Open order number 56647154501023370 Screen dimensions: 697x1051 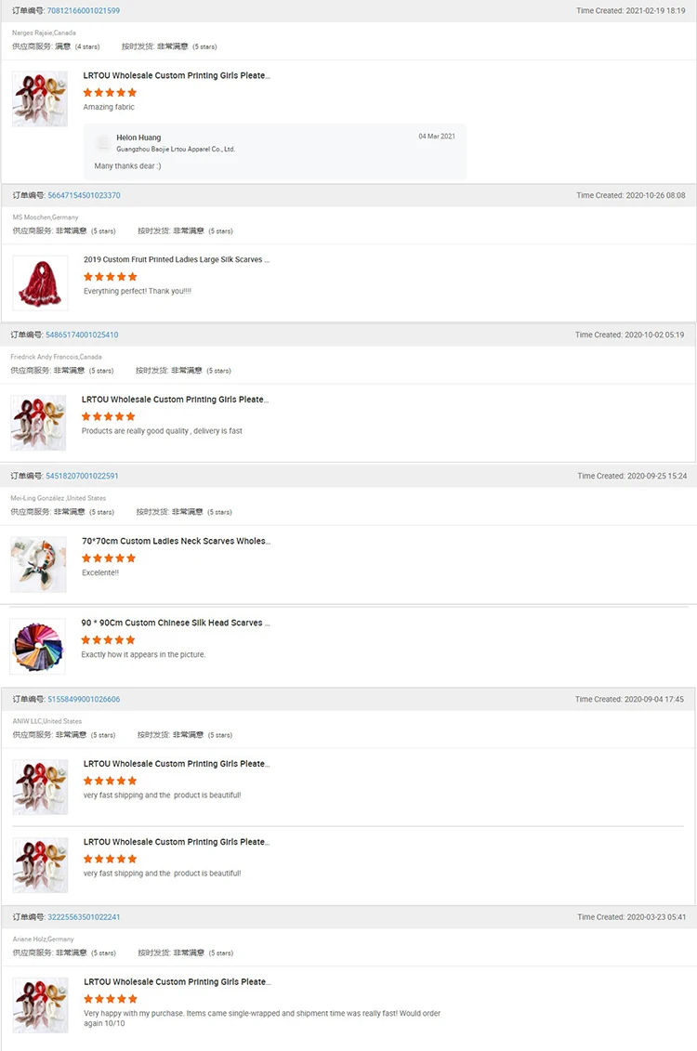coord(84,195)
